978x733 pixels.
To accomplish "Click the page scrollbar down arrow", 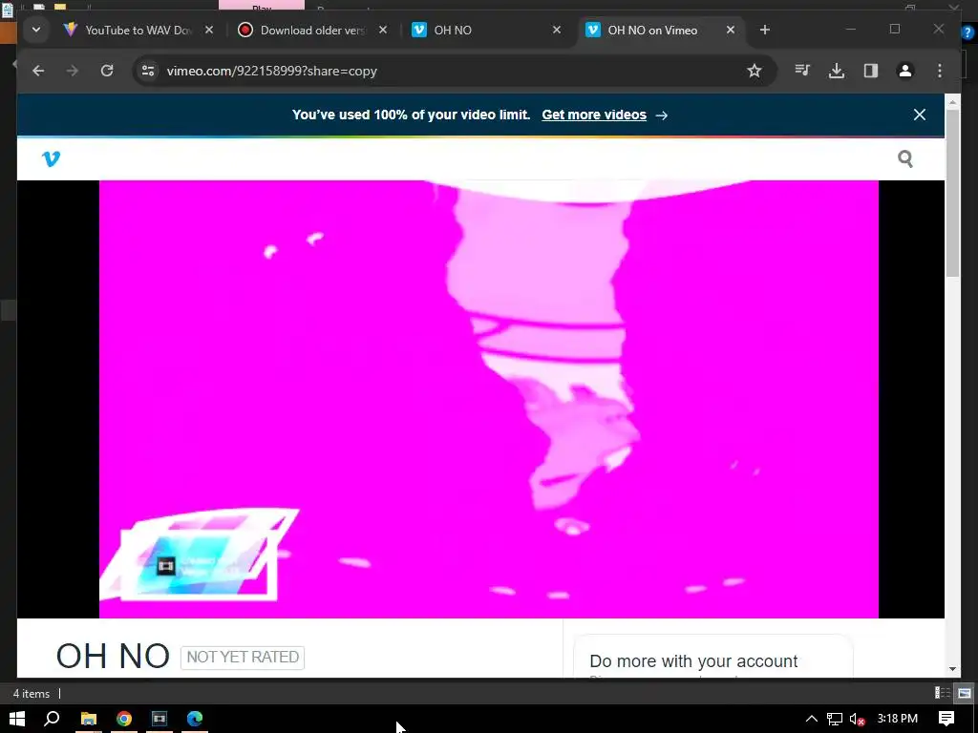I will click(x=952, y=669).
